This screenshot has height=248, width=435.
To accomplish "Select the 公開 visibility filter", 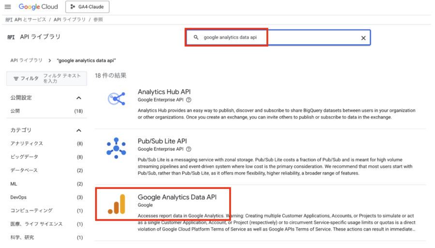I will [x=15, y=111].
